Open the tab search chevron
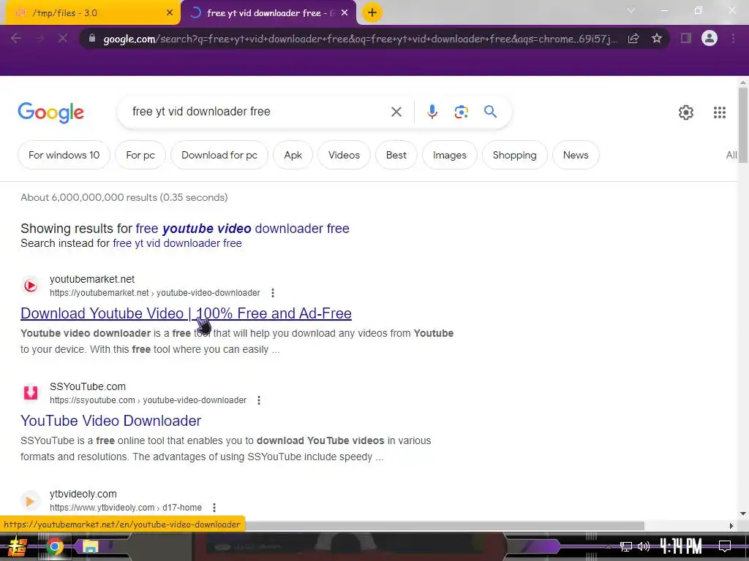This screenshot has width=749, height=561. [x=631, y=10]
